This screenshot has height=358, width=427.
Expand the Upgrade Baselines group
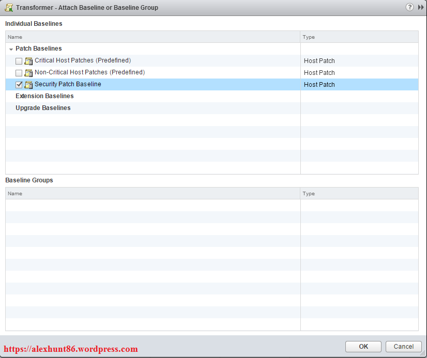coord(43,108)
